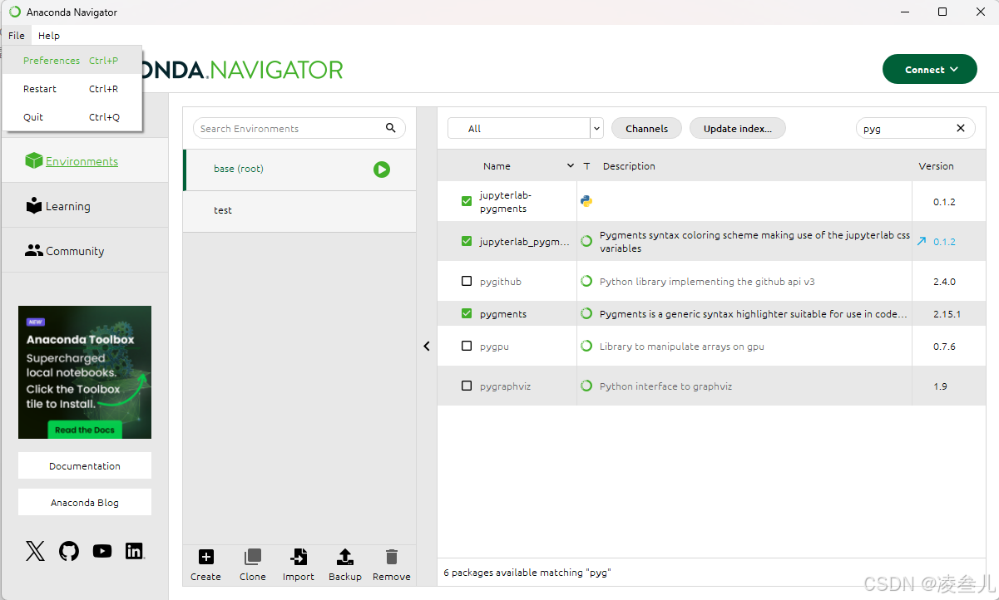Run the base (root) environment play button

(382, 170)
